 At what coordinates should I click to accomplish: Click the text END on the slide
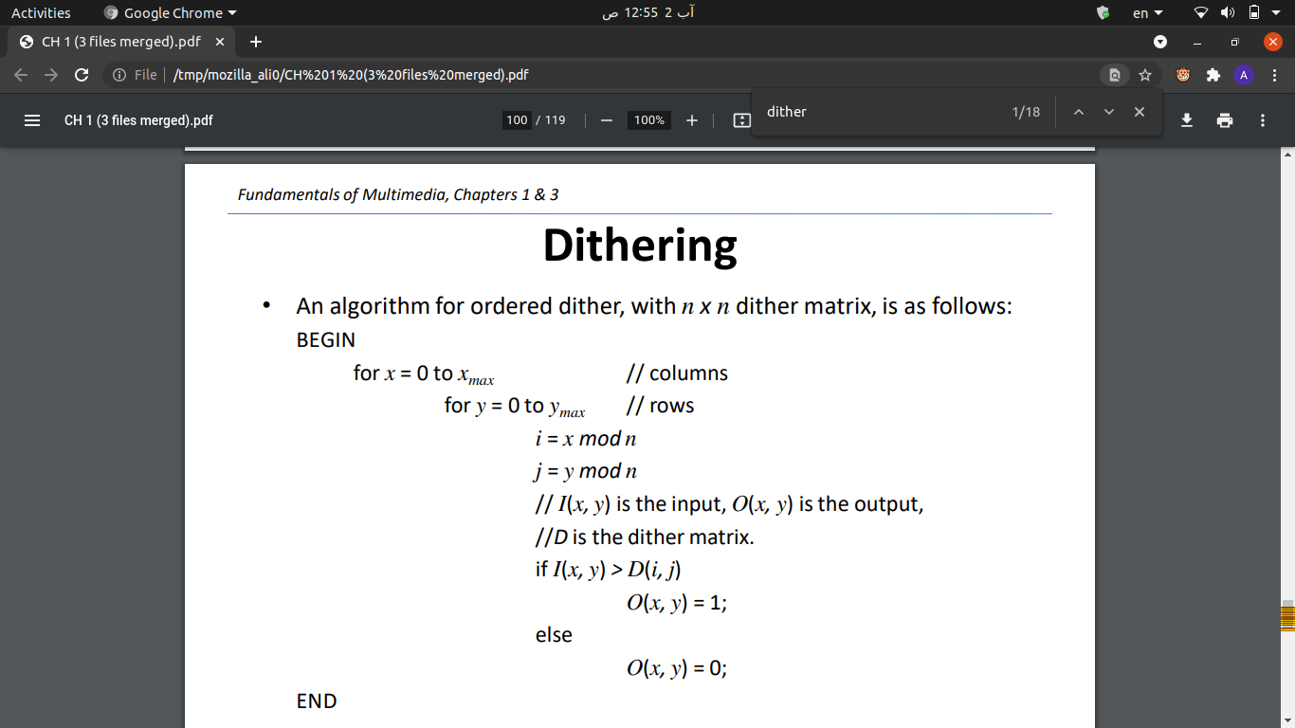317,701
